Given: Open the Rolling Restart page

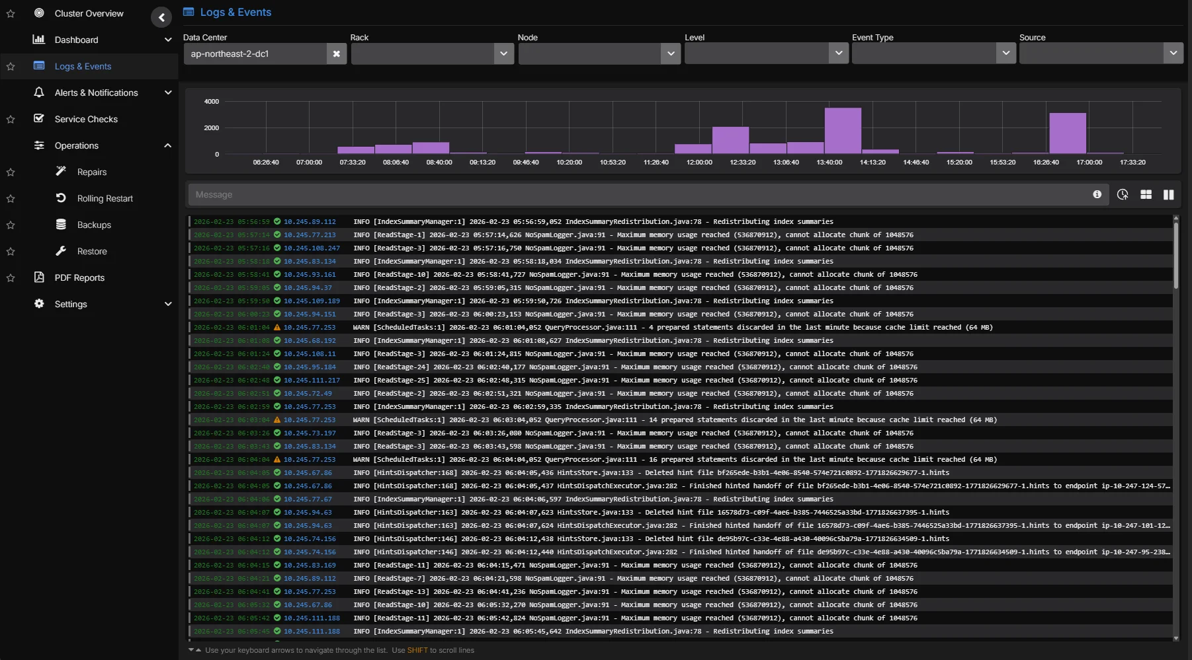Looking at the screenshot, I should tap(105, 198).
